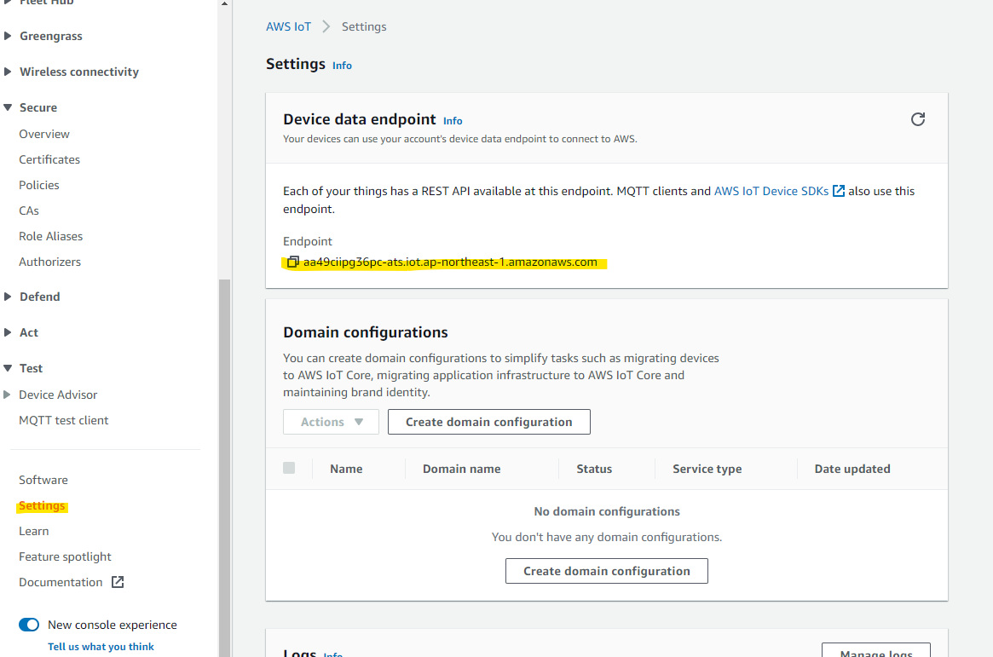
Task: Go to AWS IoT breadcrumb
Action: click(x=289, y=26)
